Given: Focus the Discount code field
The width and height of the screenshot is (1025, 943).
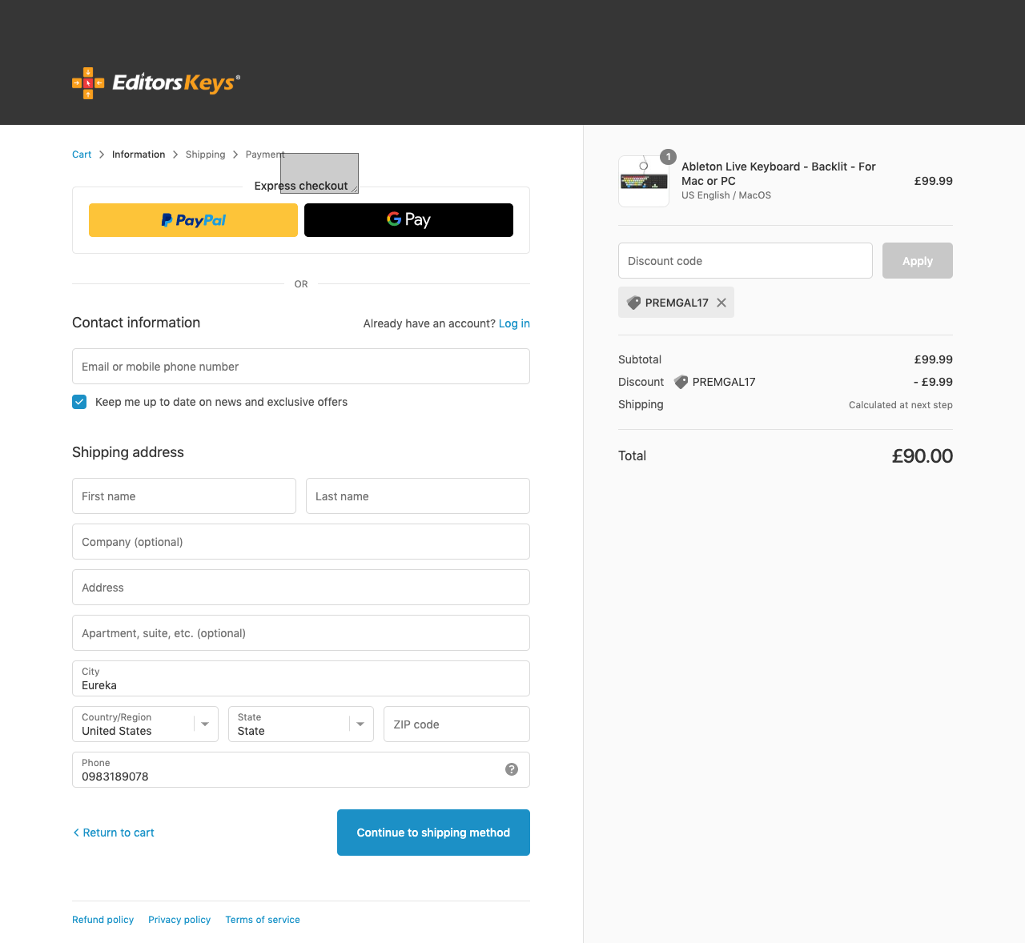Looking at the screenshot, I should click(746, 261).
